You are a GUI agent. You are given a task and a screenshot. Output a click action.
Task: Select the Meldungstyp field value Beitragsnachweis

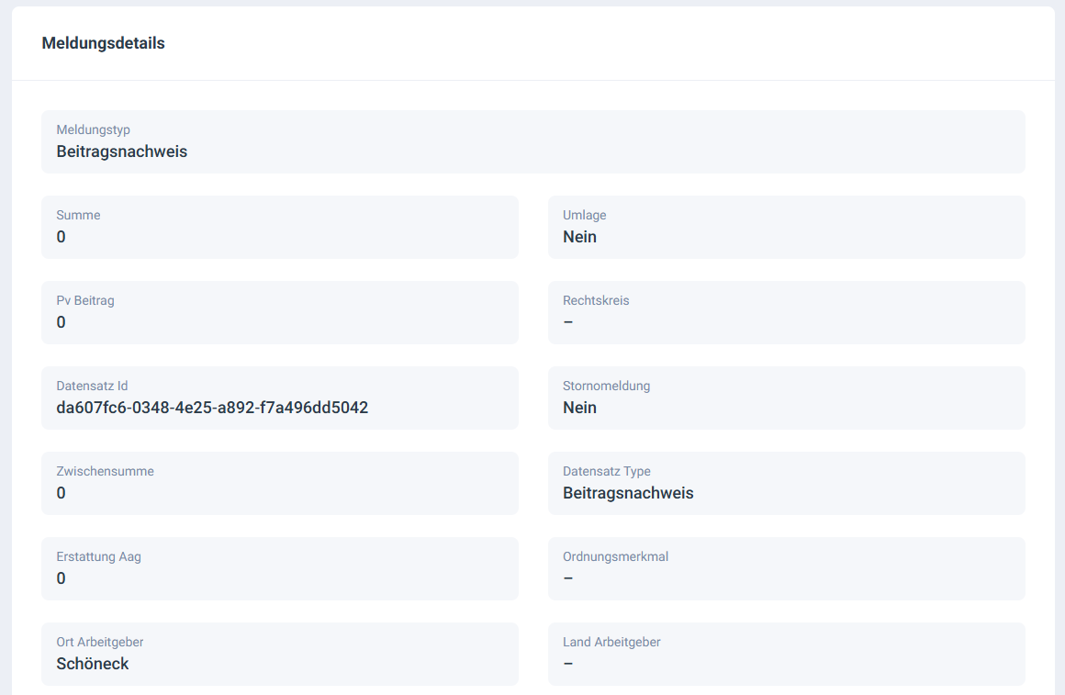[x=121, y=151]
